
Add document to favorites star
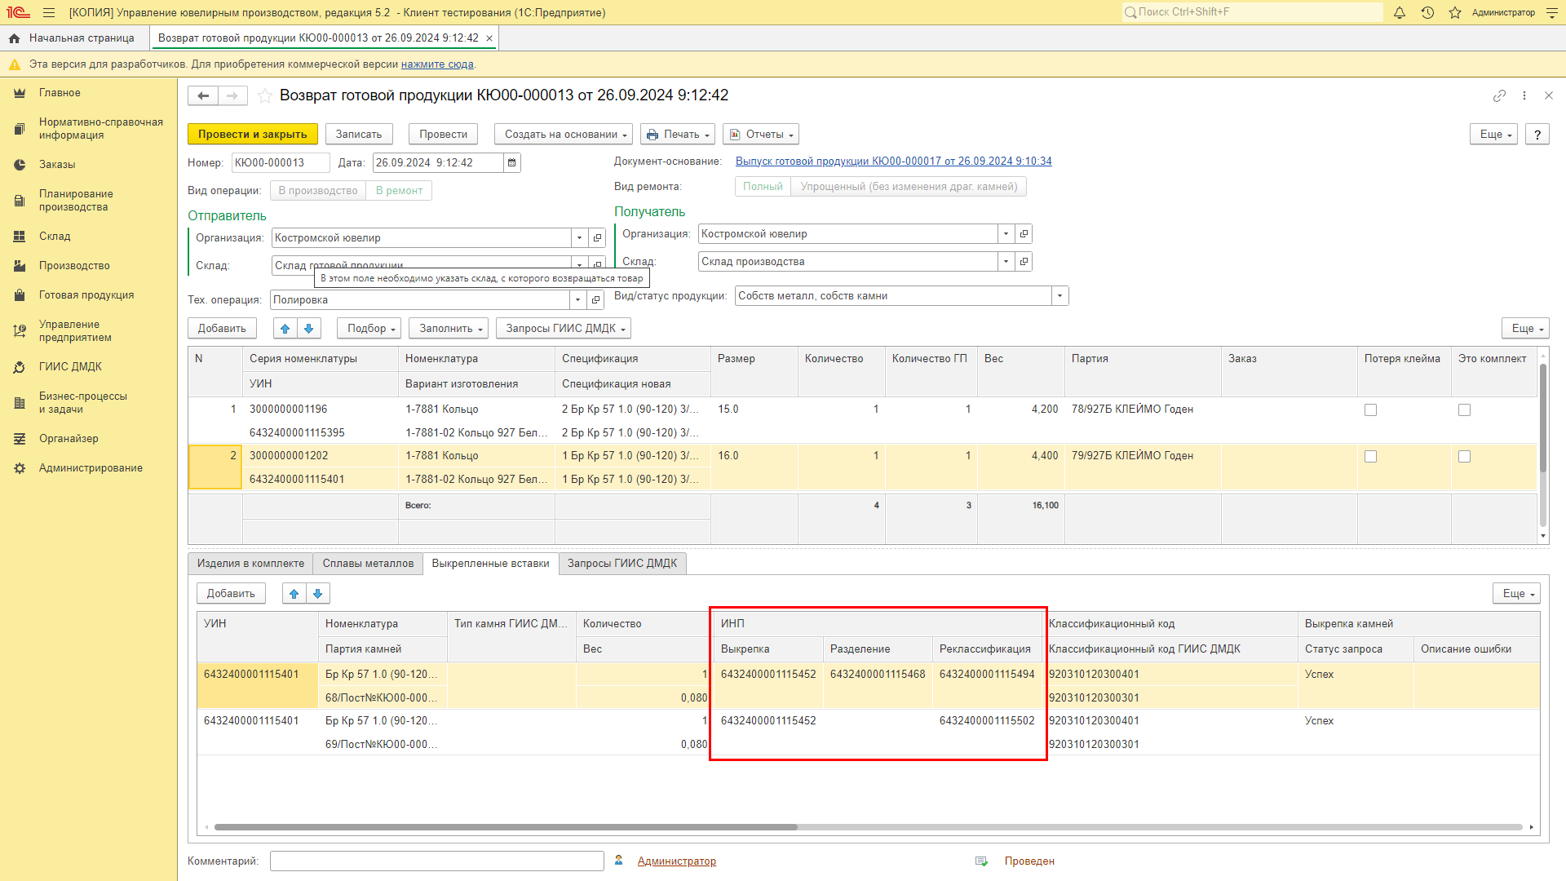(265, 95)
